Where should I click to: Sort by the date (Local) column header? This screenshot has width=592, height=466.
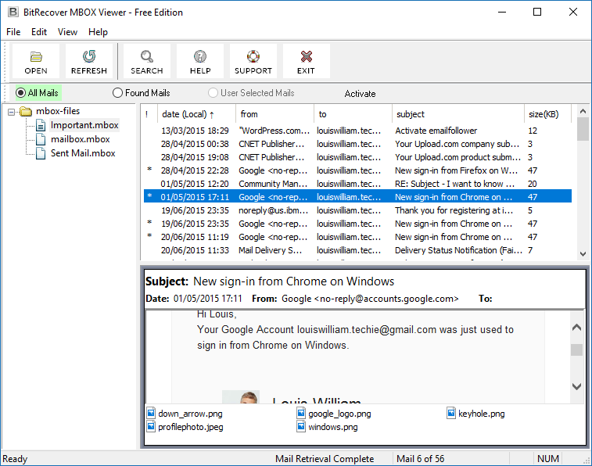tap(188, 115)
